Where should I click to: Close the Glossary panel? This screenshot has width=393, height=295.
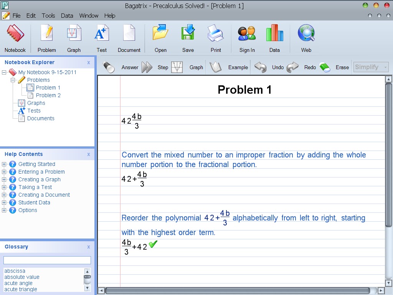tap(89, 247)
